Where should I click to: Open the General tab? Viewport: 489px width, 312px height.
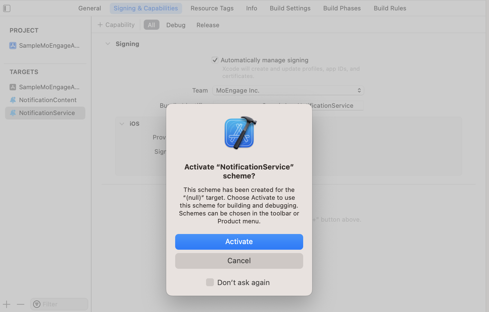click(x=90, y=8)
